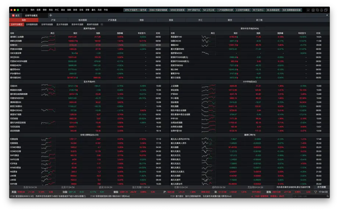Add sub-tab using small plus box
This screenshot has width=339, height=211.
coord(102,25)
